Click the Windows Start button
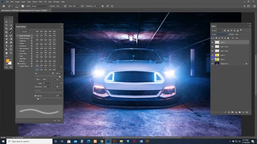257x144 pixels. 3,141
